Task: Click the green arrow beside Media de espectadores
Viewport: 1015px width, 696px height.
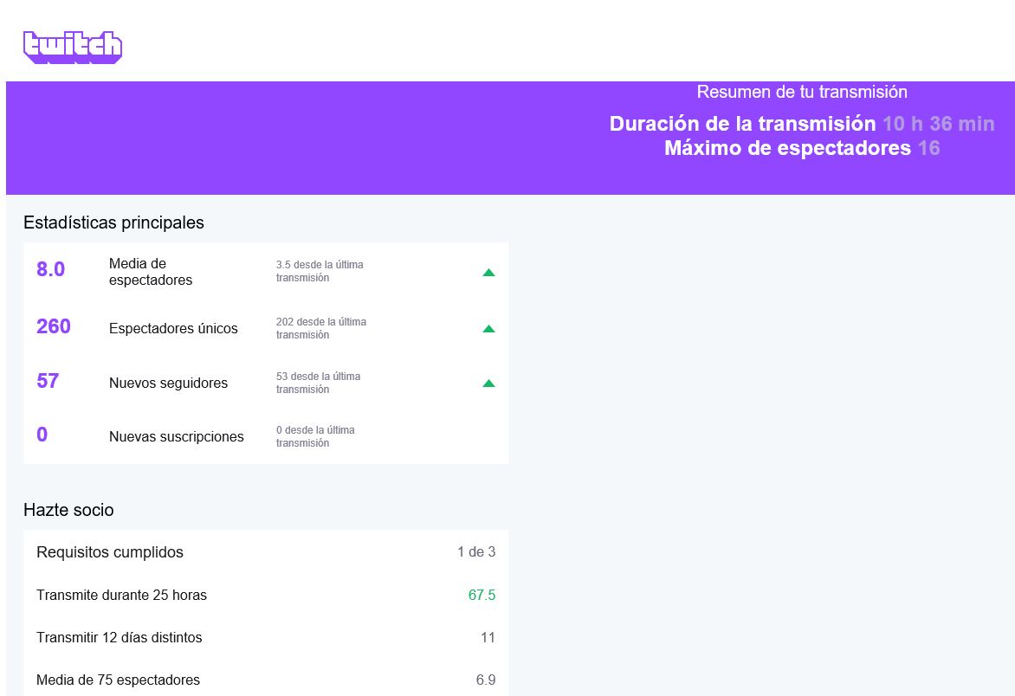Action: (x=488, y=273)
